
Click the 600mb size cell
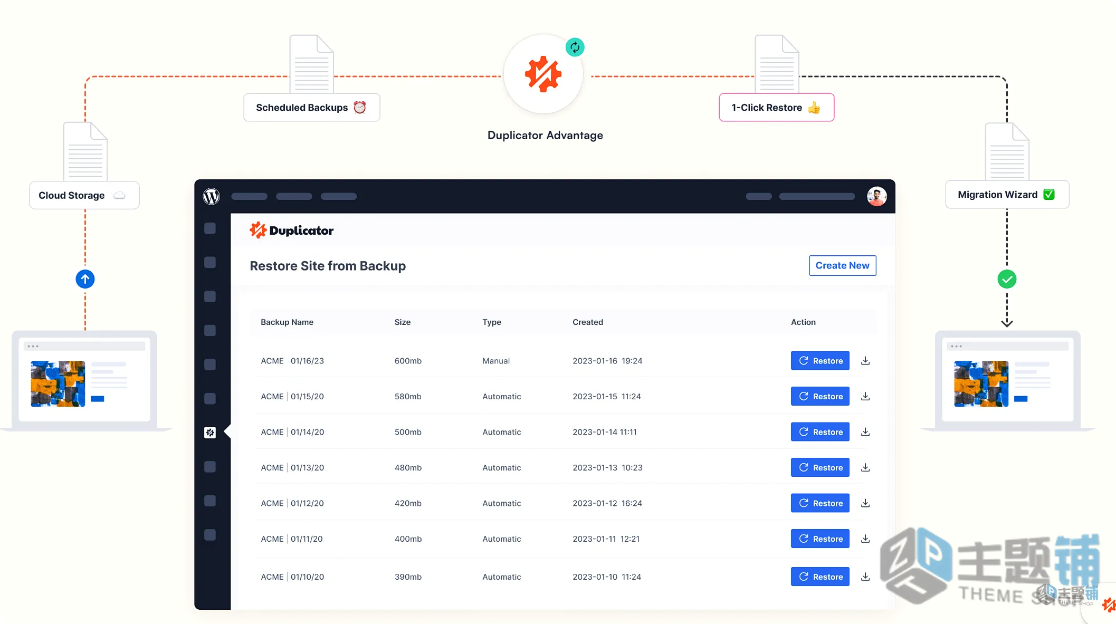pos(408,361)
